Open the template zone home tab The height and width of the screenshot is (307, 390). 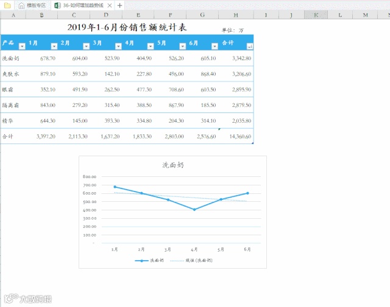point(32,5)
